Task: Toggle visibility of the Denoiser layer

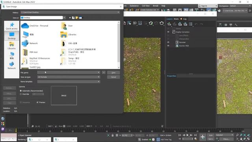Action: point(168,42)
